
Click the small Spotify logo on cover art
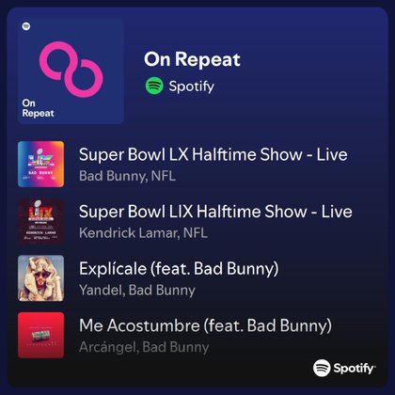coord(26,26)
